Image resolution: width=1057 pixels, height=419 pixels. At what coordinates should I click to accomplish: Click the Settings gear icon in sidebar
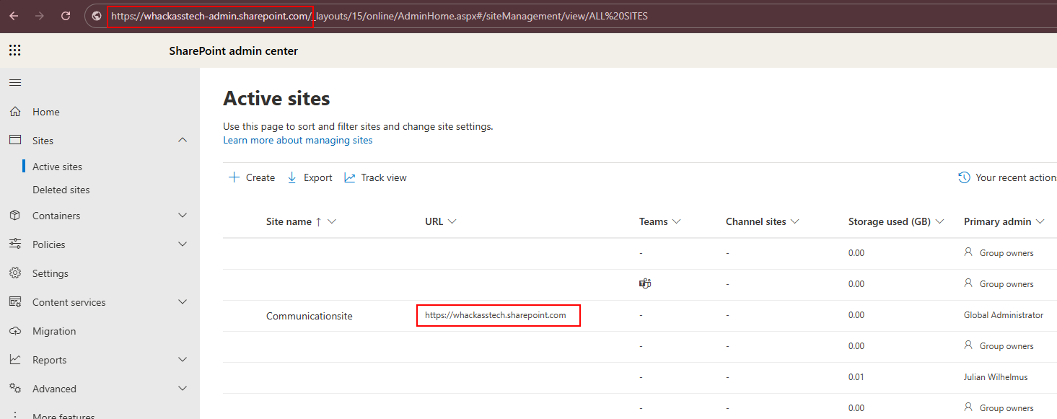pos(15,273)
